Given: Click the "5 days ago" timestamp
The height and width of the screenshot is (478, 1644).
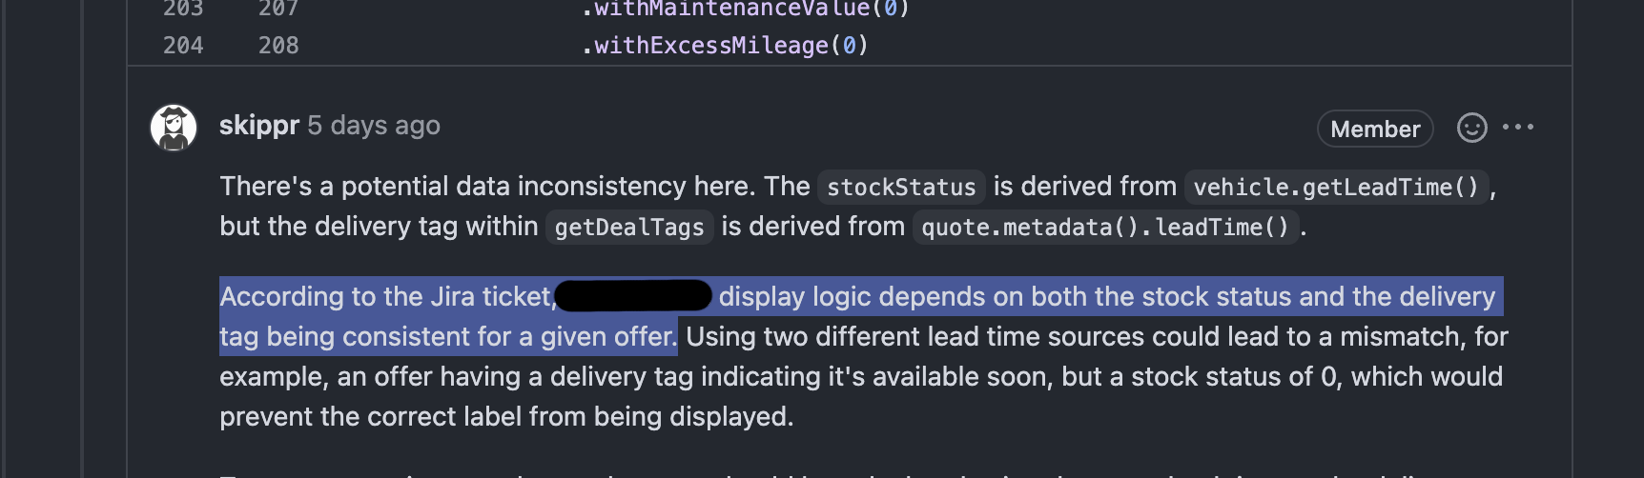Looking at the screenshot, I should pyautogui.click(x=374, y=126).
